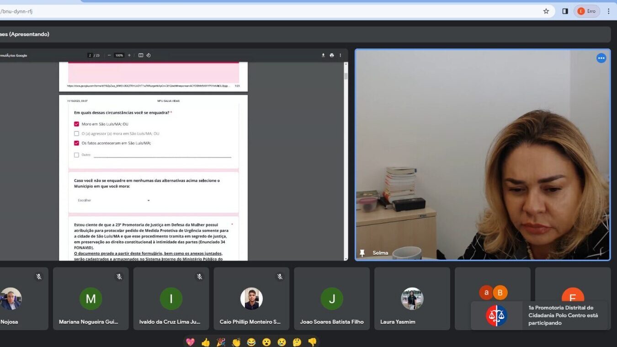Click the 'Erro' profile button

[x=587, y=11]
